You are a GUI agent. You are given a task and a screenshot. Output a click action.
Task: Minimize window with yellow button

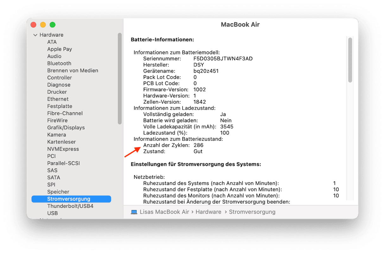(x=43, y=25)
